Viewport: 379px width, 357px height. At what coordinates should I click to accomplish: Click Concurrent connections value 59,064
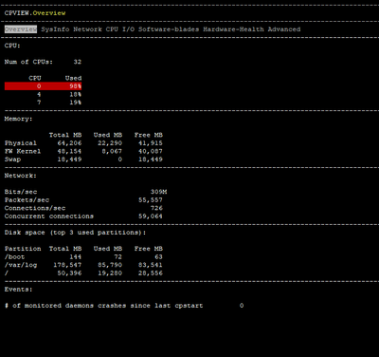click(151, 216)
